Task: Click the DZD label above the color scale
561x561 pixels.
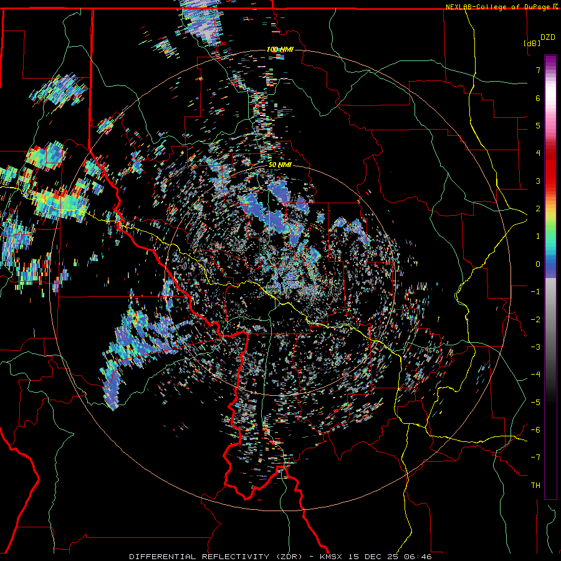Action: 547,37
